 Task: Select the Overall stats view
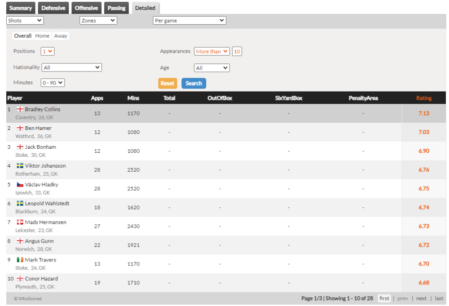point(22,36)
